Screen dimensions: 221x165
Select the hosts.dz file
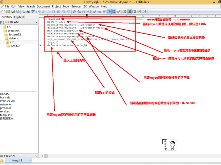click(5, 97)
